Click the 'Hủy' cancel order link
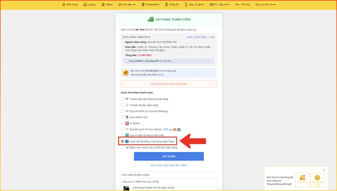 tap(212, 37)
